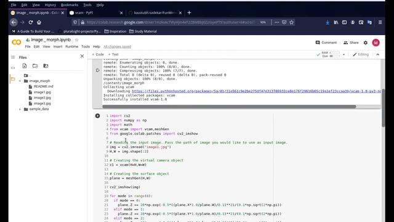This screenshot has width=394, height=222.
Task: Run the code cell with play button
Action: [97, 116]
